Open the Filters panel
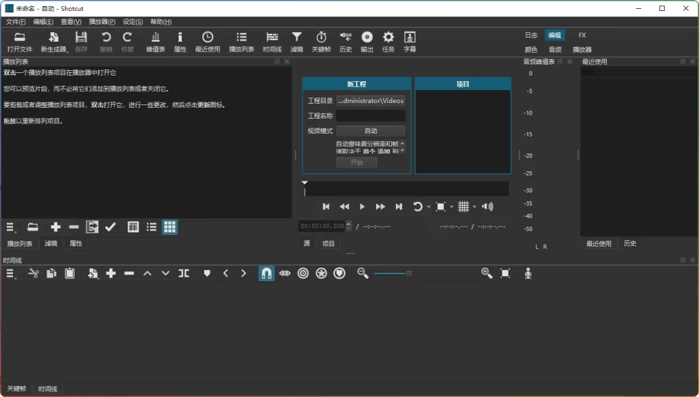The width and height of the screenshot is (699, 397). pos(296,41)
